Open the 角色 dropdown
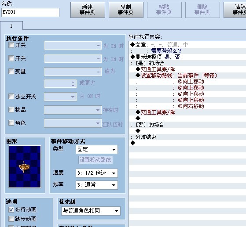 coord(73,123)
